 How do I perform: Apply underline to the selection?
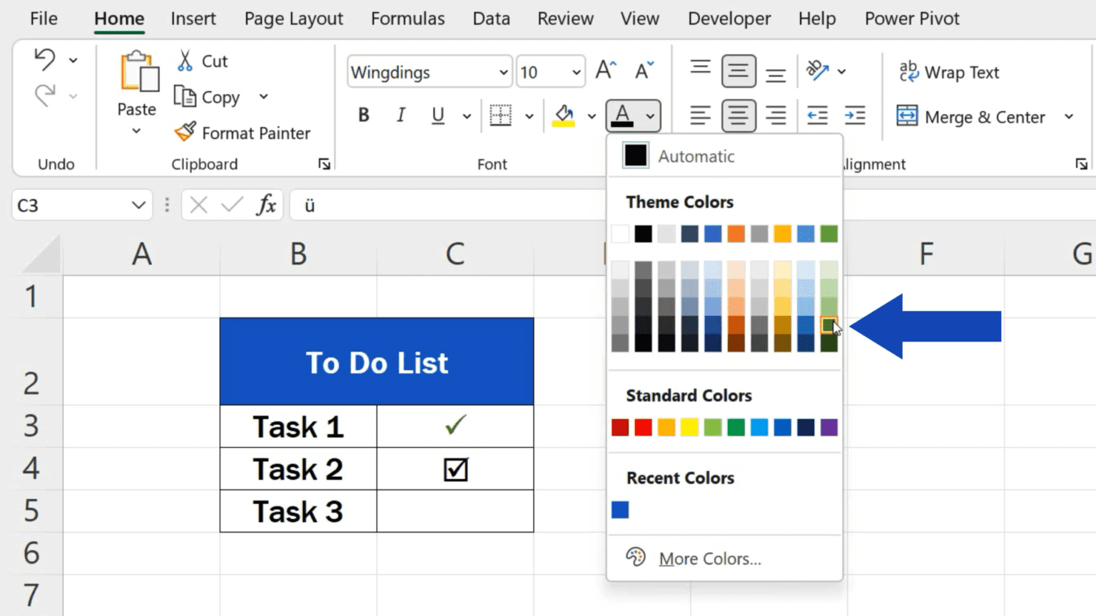(437, 115)
